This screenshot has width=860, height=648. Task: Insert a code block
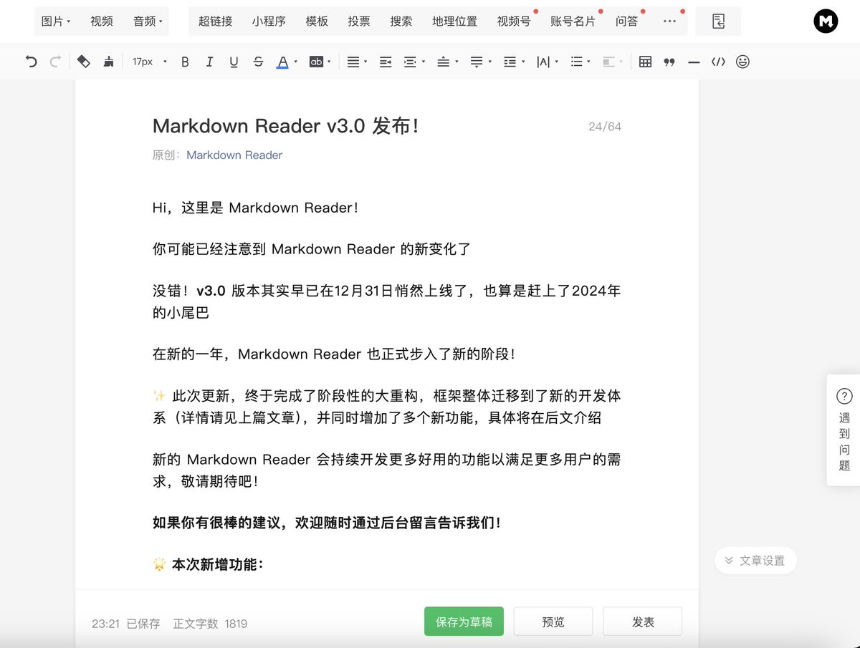tap(718, 62)
